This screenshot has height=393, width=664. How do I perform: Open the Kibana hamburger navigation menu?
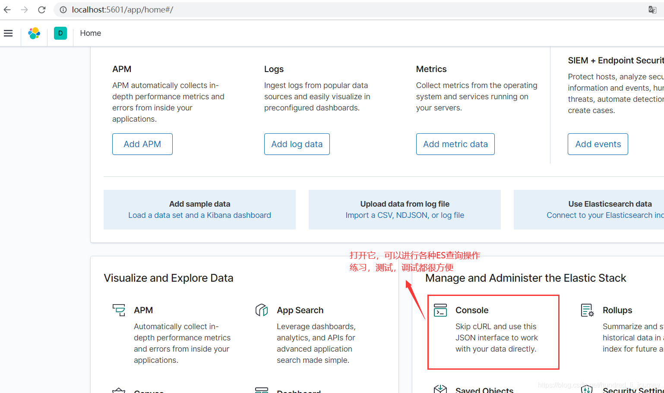pos(8,33)
